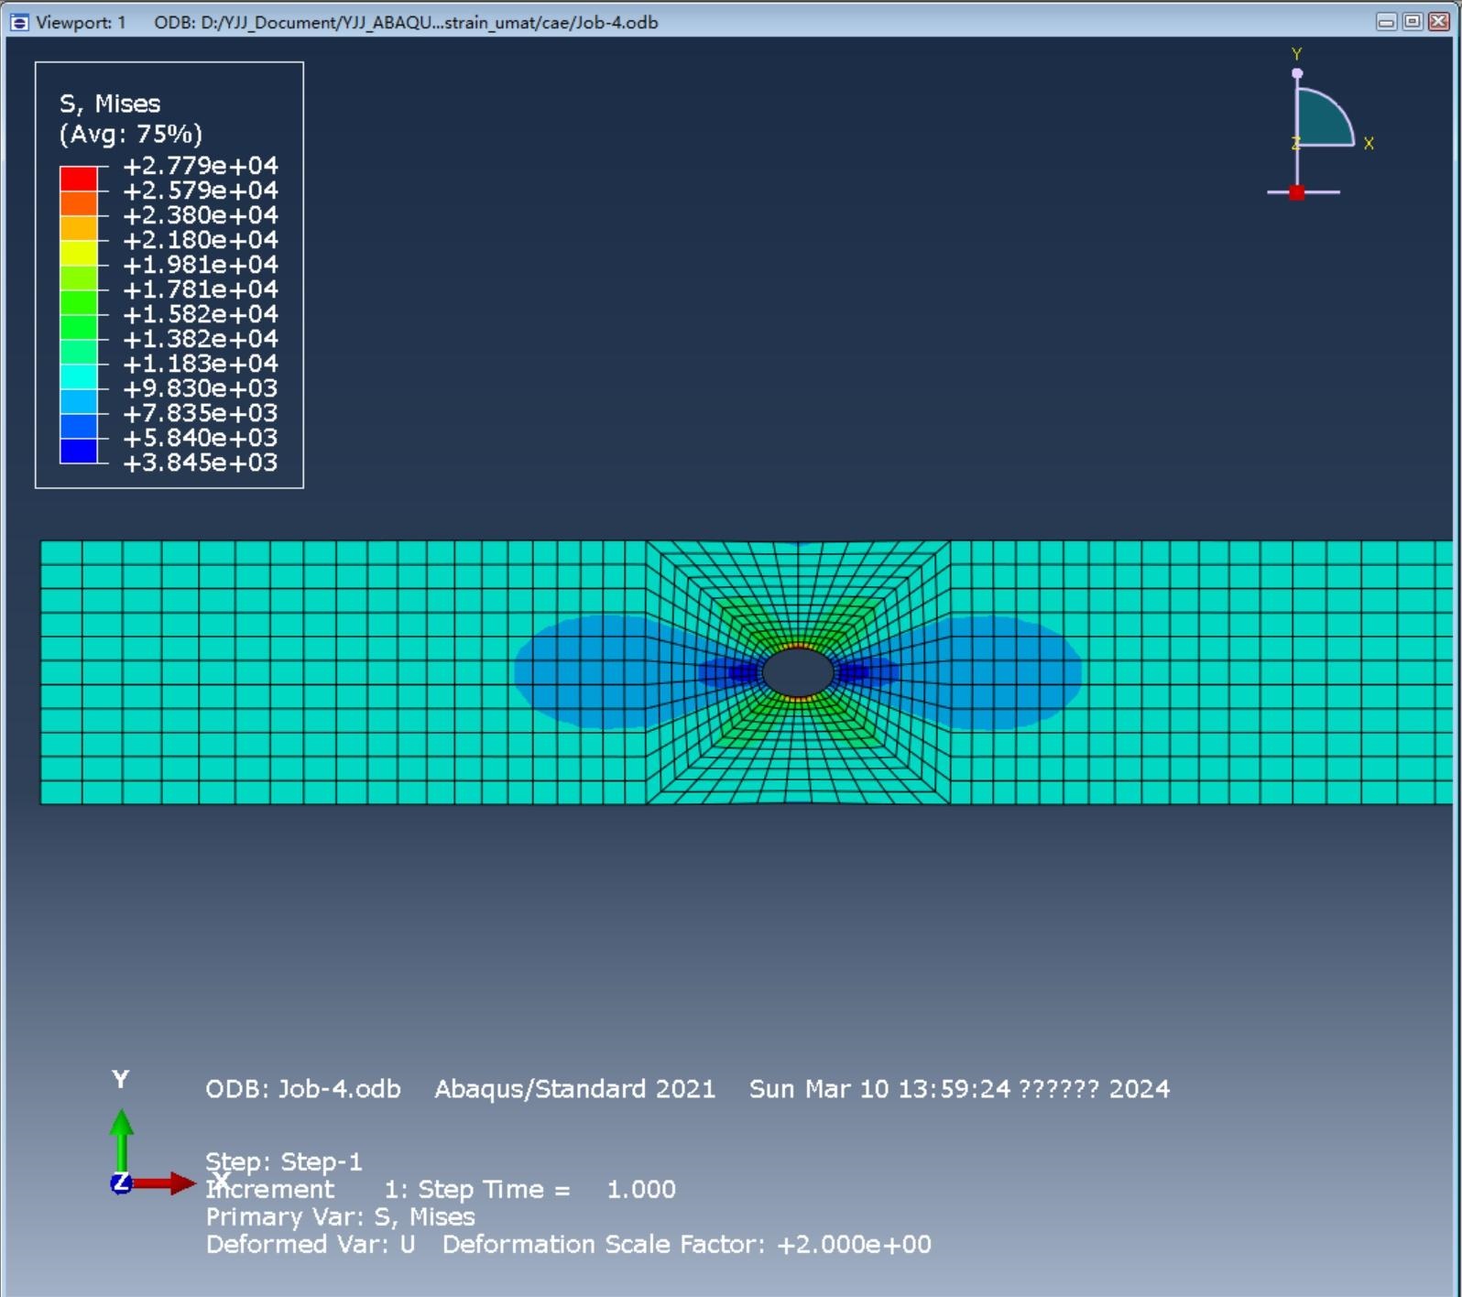The image size is (1462, 1297).
Task: Select the yellow legend color band
Action: click(x=79, y=253)
